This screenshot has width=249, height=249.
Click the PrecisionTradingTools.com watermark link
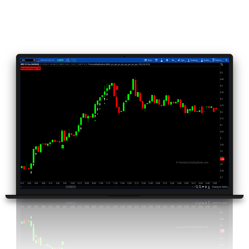pos(193,162)
